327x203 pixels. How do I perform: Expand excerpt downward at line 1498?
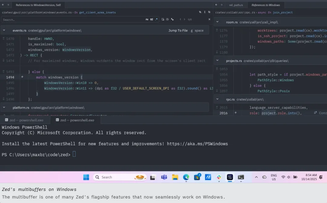click(x=4, y=99)
